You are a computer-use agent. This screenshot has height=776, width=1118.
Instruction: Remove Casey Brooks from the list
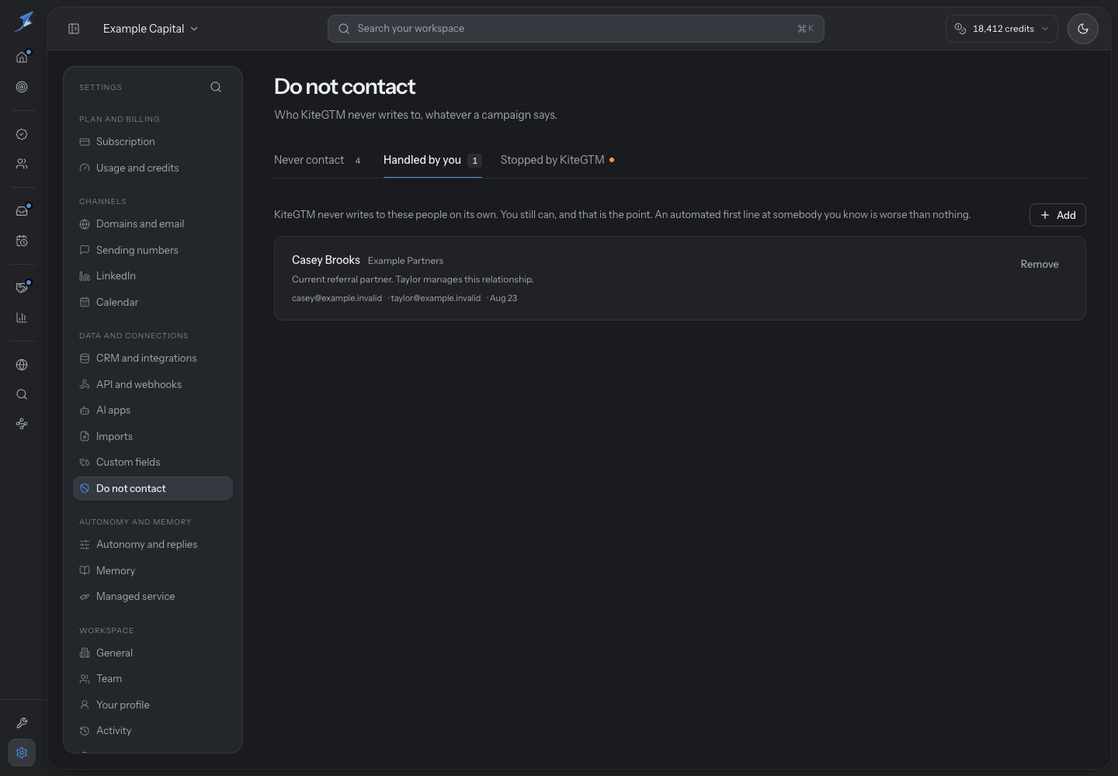(1040, 264)
